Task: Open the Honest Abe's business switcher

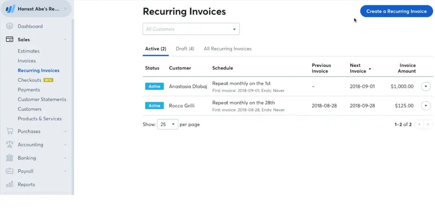Action: [37, 9]
